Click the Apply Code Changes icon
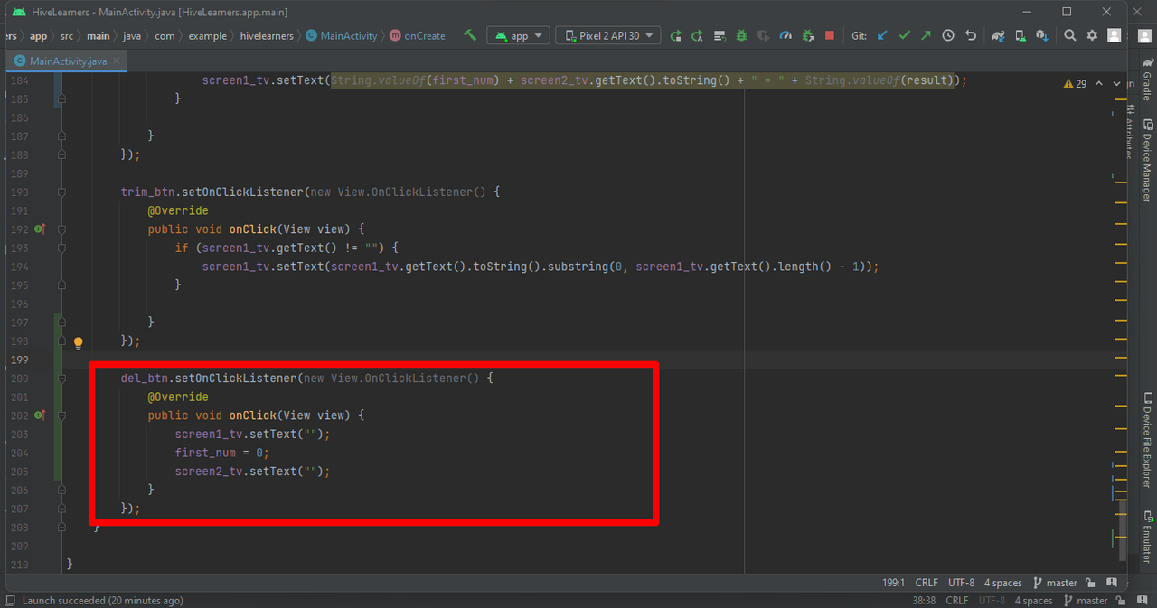The height and width of the screenshot is (608, 1157). click(x=720, y=35)
